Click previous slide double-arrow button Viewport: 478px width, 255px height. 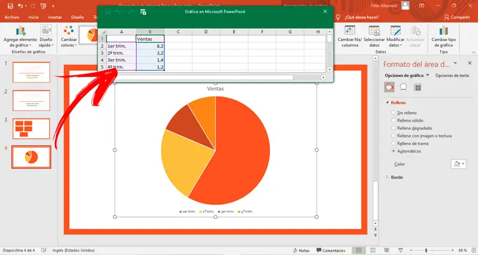[x=376, y=229]
